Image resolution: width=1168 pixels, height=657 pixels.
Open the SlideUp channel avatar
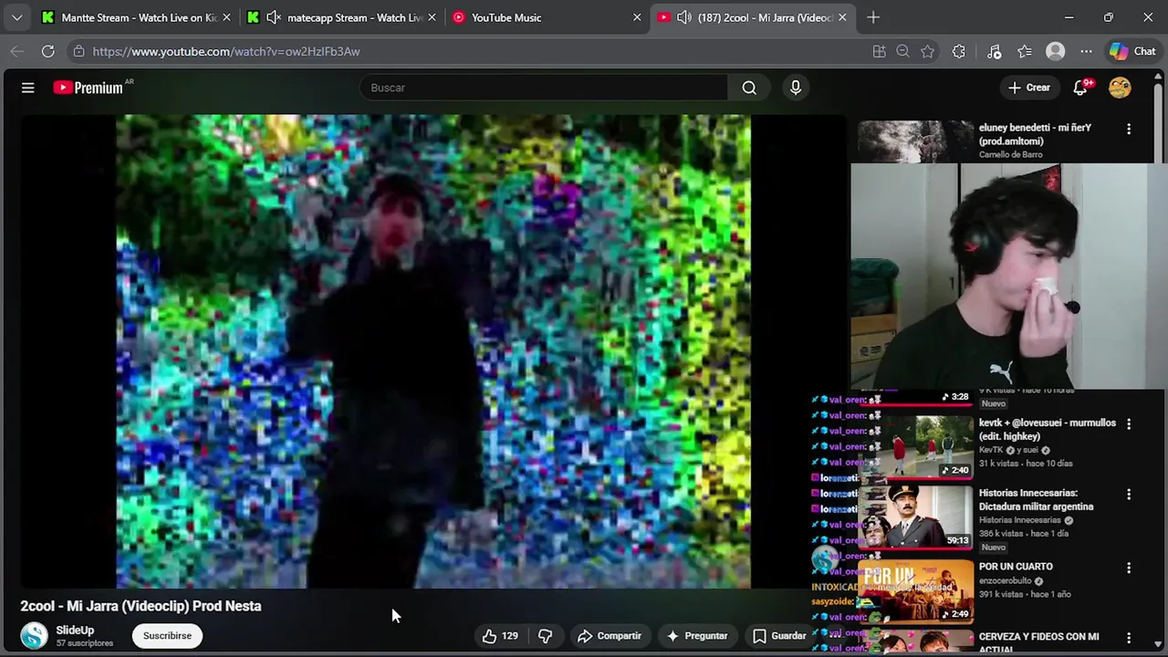pyautogui.click(x=34, y=636)
